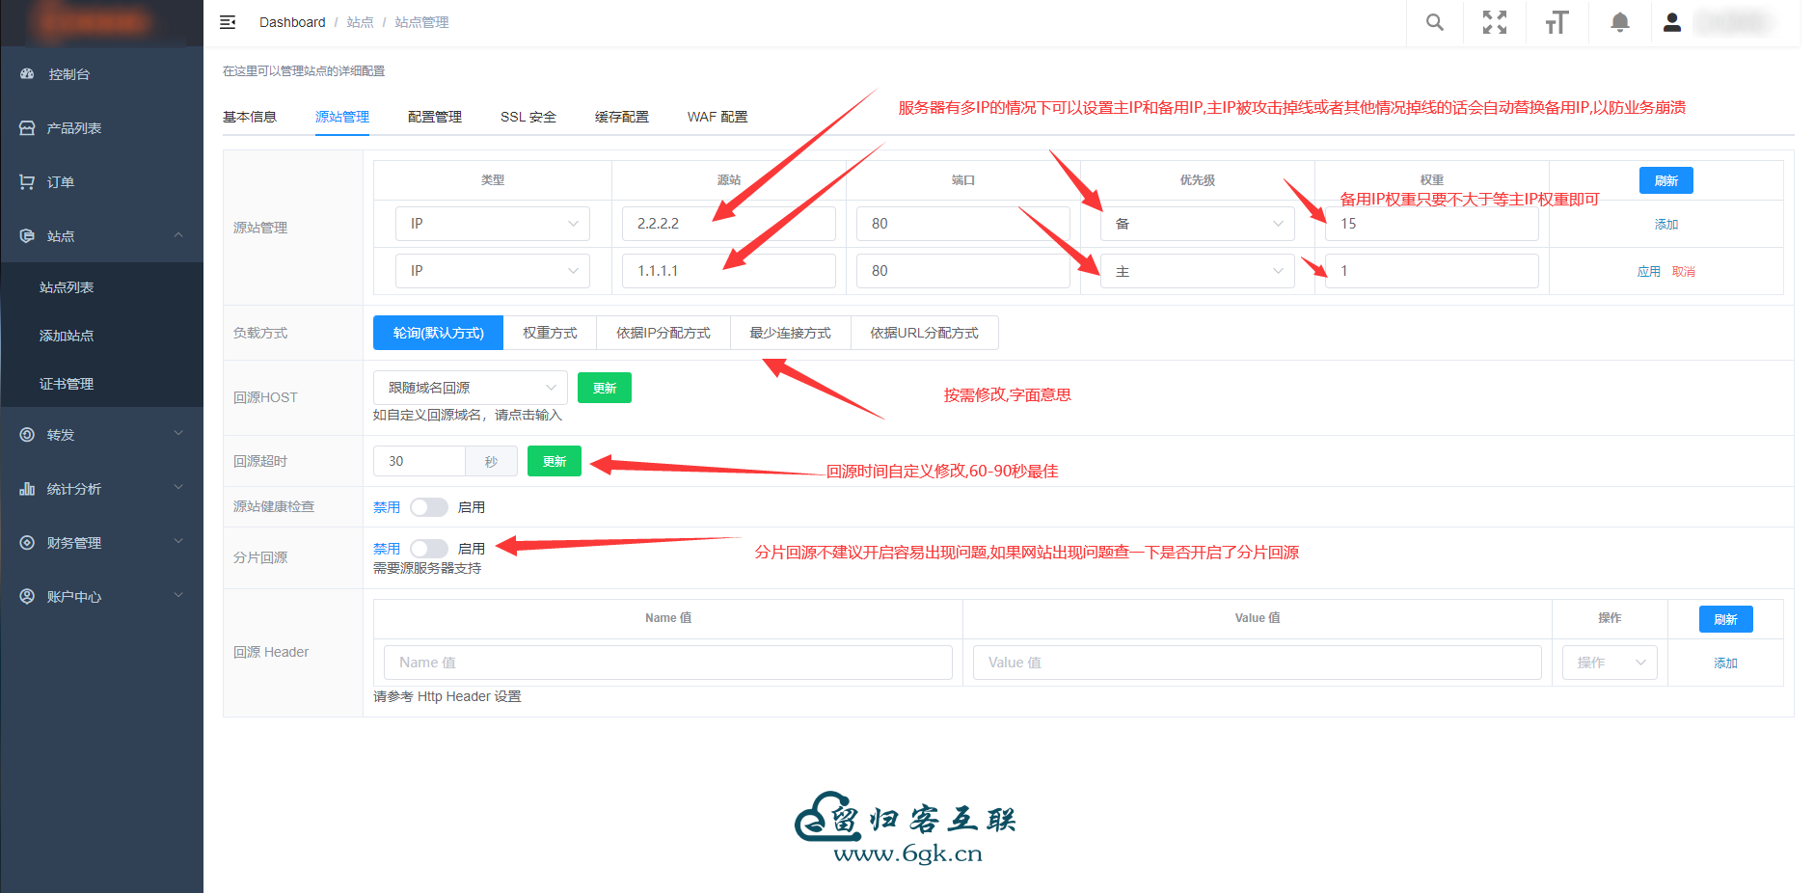
Task: Click the 产品列表 sidebar icon
Action: point(27,128)
